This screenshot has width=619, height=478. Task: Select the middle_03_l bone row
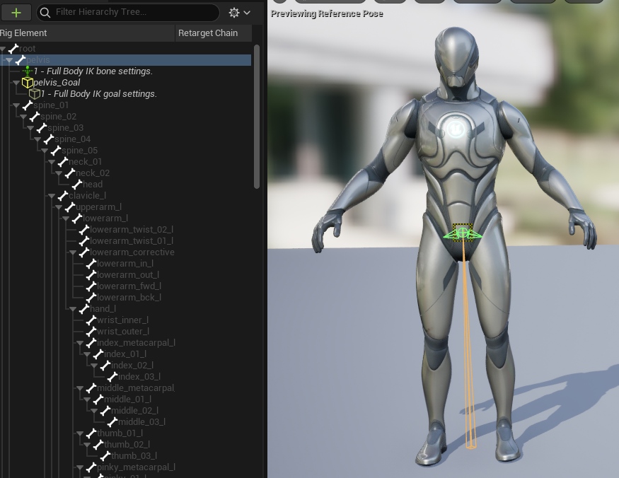(125, 422)
